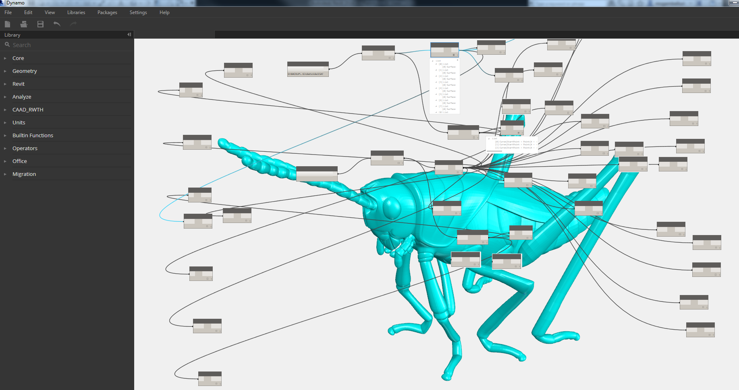Select the blue-outlined node's header
Viewport: 739px width, 390px height.
click(x=444, y=45)
